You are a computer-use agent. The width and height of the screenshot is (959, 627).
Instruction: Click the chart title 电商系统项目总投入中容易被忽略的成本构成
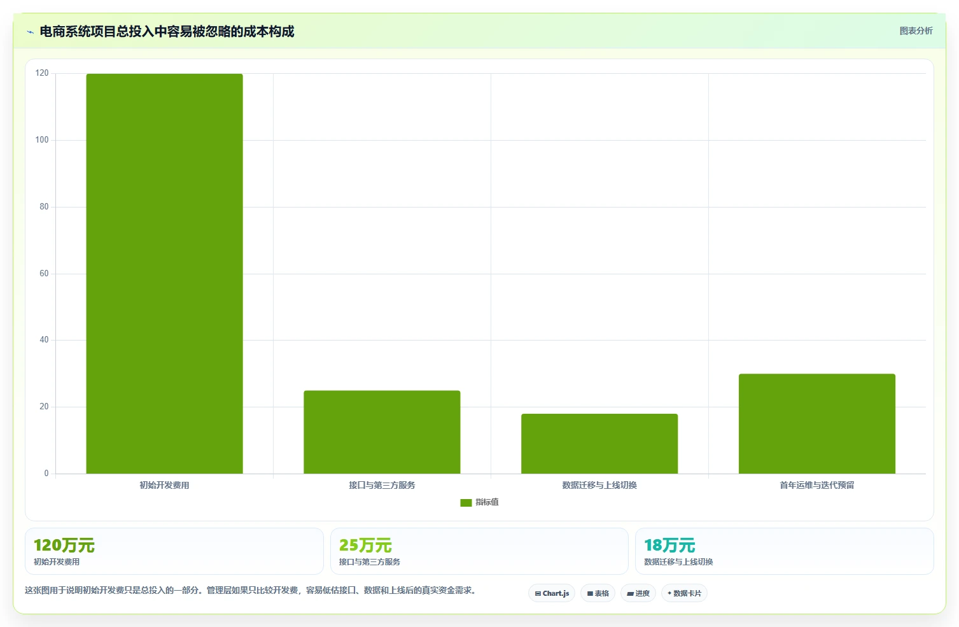(x=167, y=31)
